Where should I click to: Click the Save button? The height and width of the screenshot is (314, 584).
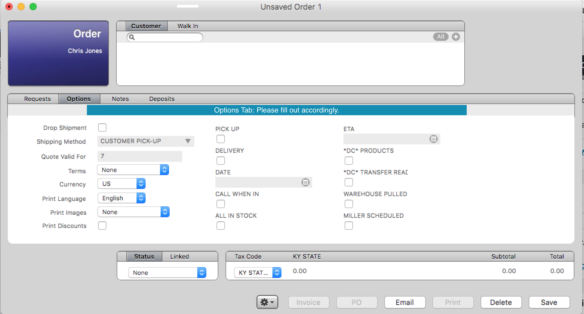point(549,302)
